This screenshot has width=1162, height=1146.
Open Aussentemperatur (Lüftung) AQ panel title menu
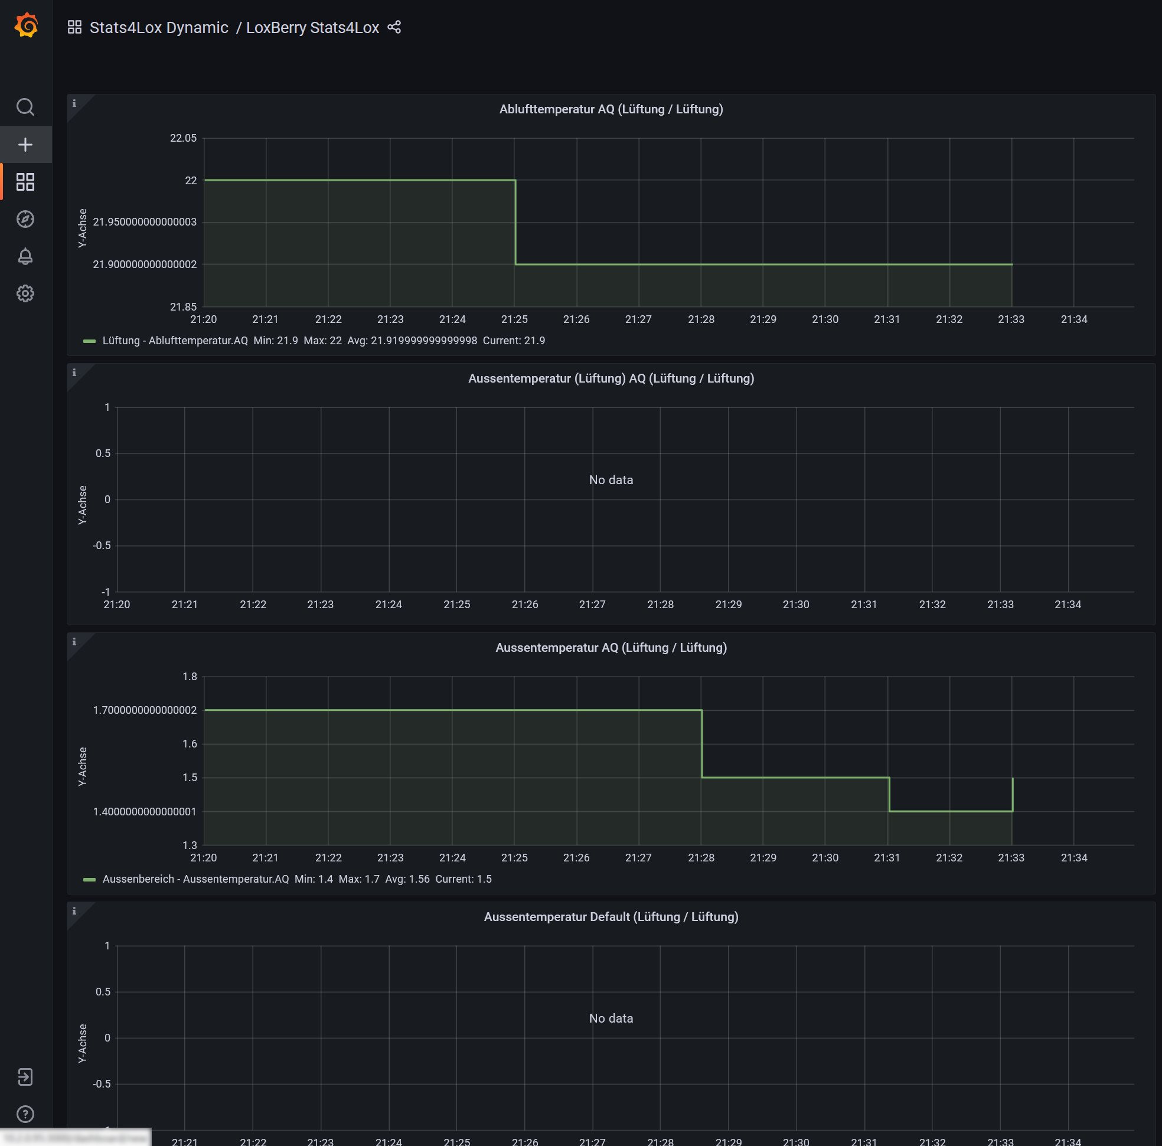[x=611, y=378]
